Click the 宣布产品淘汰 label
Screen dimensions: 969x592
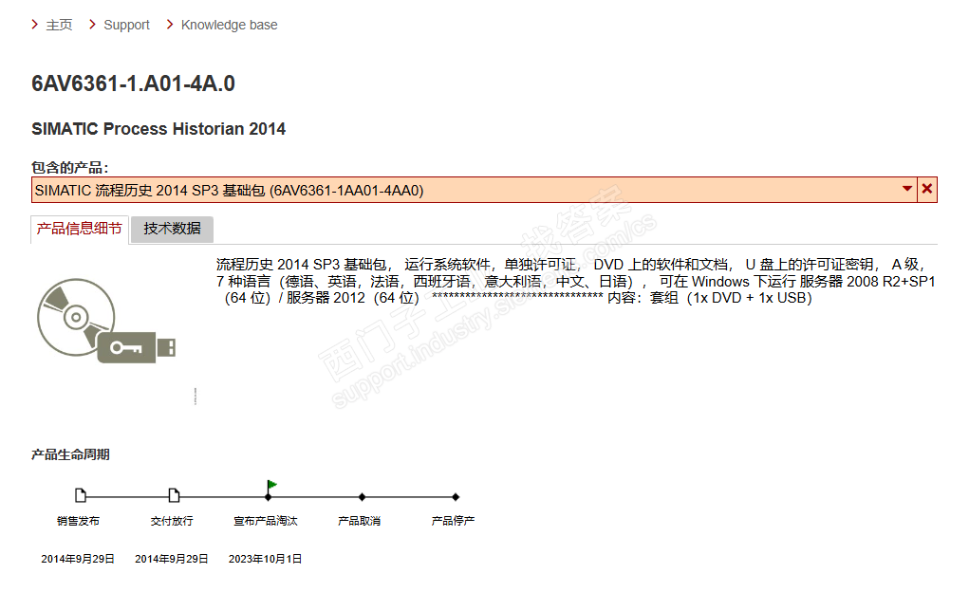pyautogui.click(x=266, y=521)
